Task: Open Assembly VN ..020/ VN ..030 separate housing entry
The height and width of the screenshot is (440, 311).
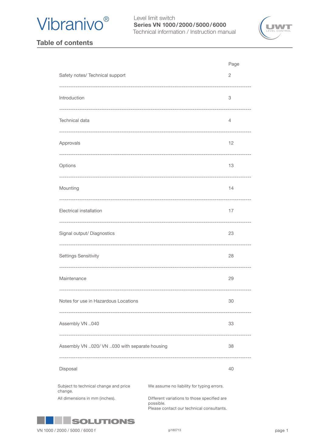Action: (x=113, y=346)
